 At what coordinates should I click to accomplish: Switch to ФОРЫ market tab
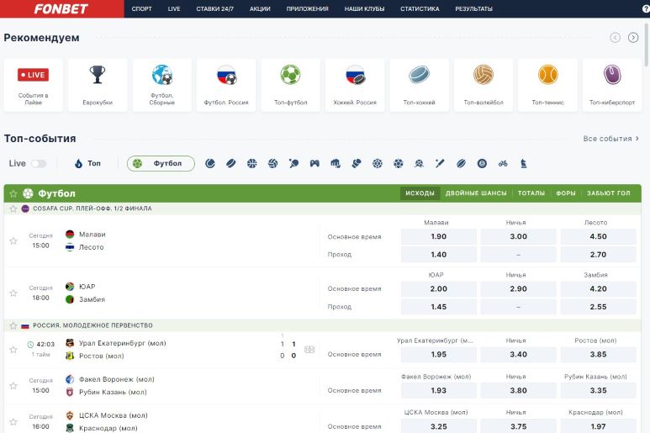(566, 193)
